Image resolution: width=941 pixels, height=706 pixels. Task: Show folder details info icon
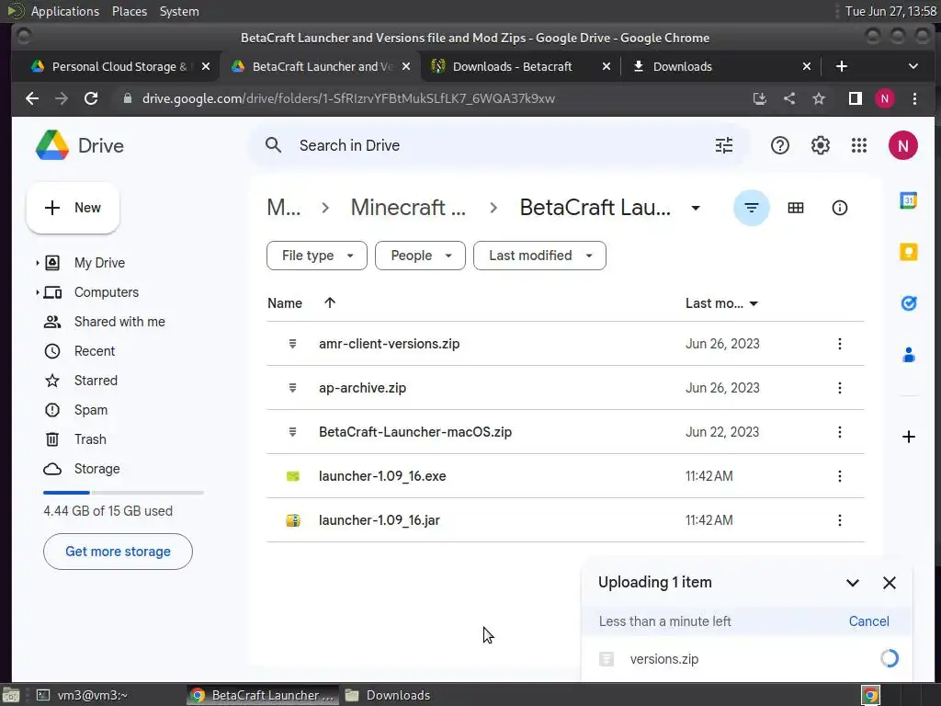839,208
